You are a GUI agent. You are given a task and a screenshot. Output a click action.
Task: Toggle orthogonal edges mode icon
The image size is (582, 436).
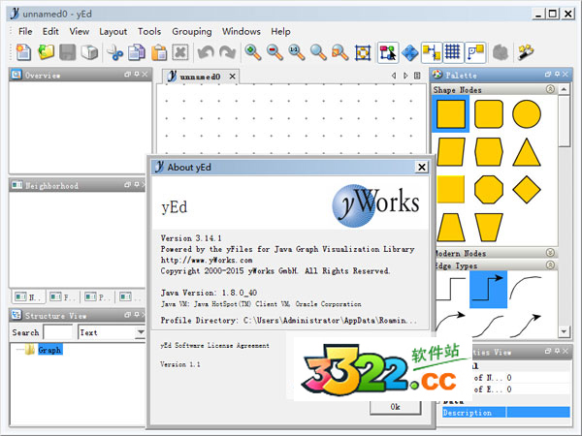(x=475, y=52)
